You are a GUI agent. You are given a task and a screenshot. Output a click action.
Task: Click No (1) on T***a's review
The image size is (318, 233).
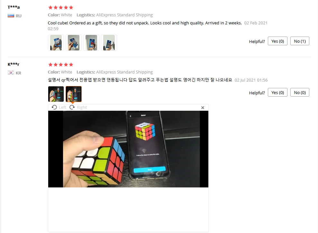(x=300, y=41)
